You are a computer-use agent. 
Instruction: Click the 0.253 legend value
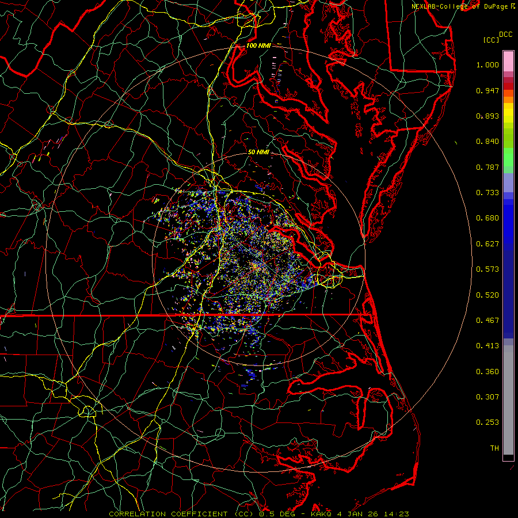[487, 422]
